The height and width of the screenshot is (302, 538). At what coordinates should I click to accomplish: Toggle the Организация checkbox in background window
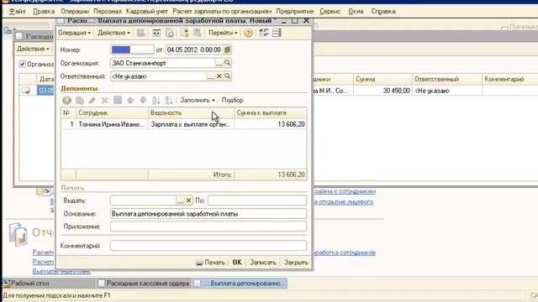[x=23, y=64]
